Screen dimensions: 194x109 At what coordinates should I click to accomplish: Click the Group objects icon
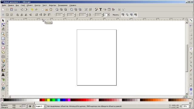click(x=86, y=9)
